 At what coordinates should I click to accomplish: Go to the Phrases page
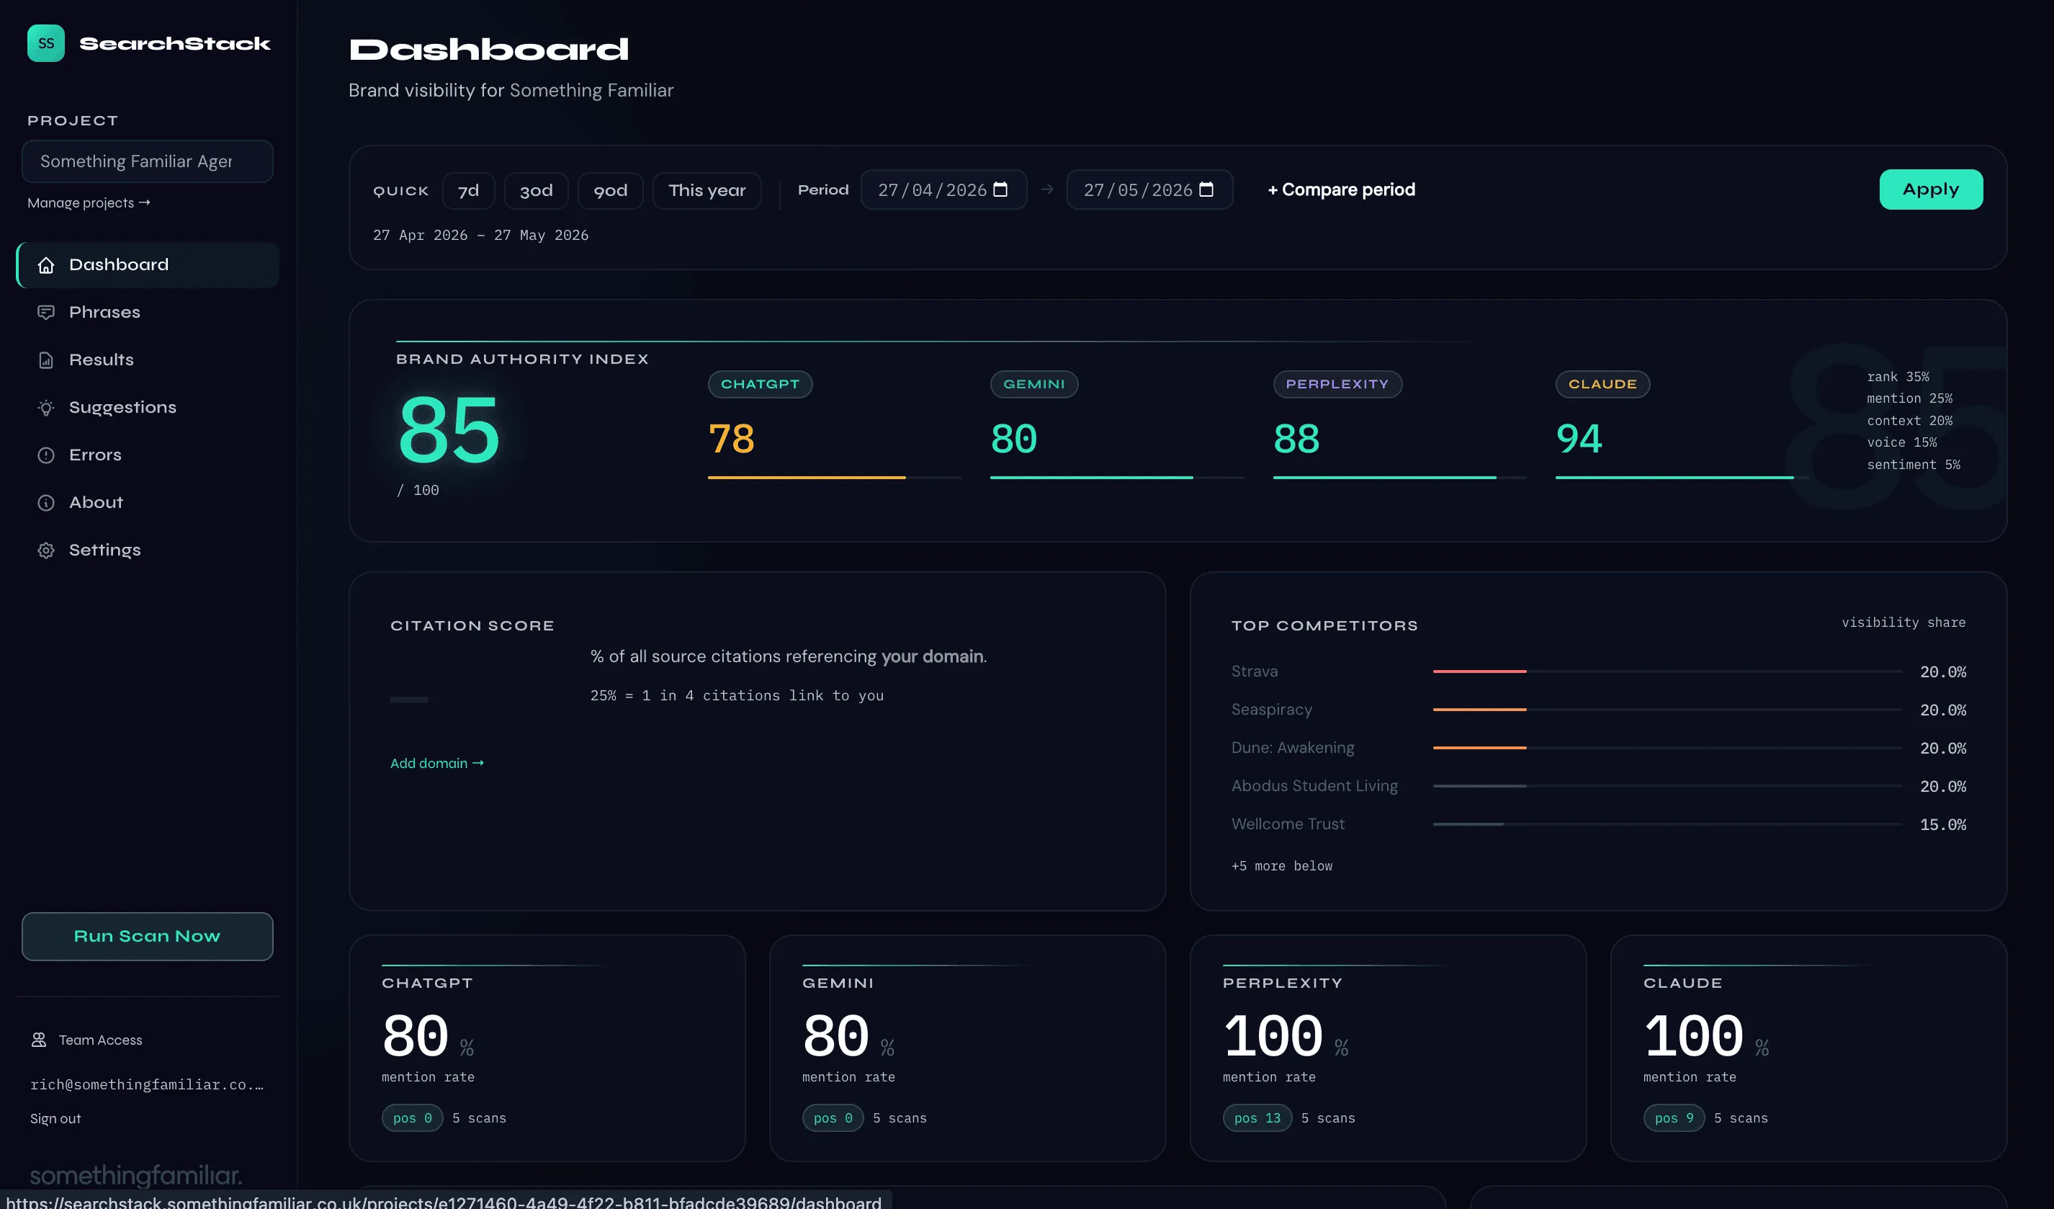pyautogui.click(x=148, y=312)
